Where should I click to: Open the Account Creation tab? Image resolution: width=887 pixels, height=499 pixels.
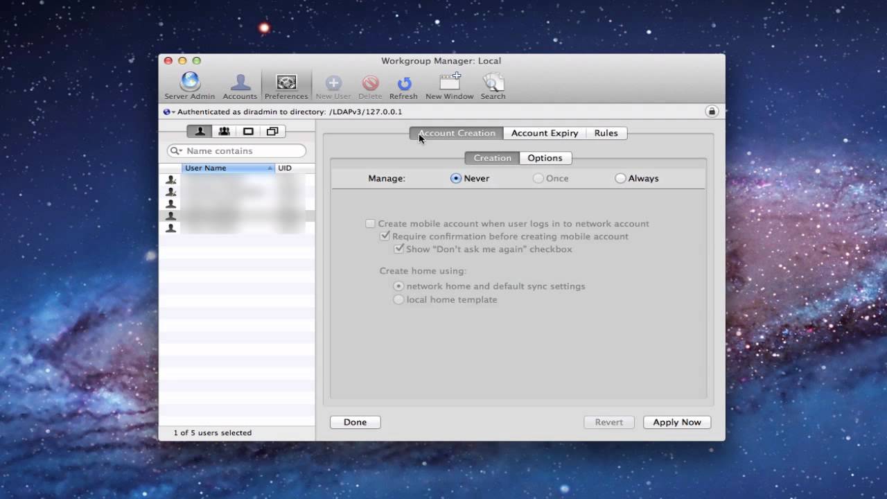[457, 133]
